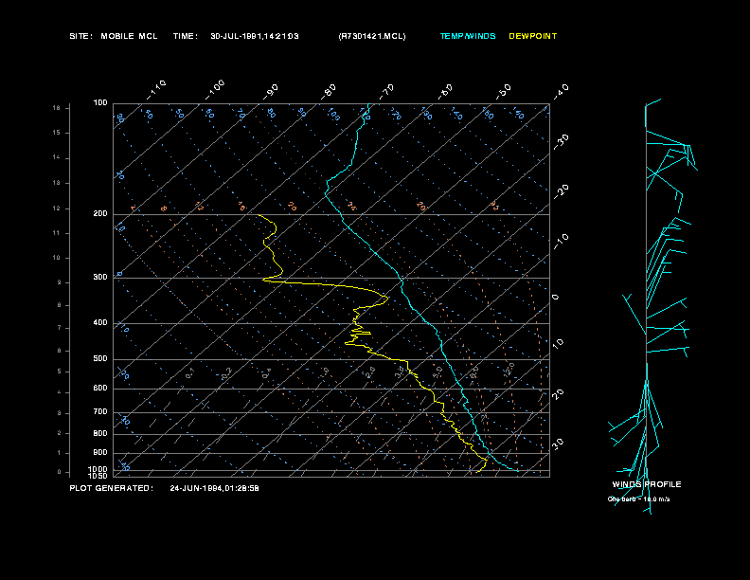Image resolution: width=750 pixels, height=580 pixels.
Task: Click the -40 temperature label at top right
Action: 561,91
